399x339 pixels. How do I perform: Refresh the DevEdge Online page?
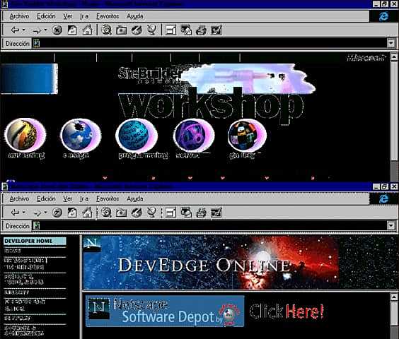pos(72,213)
